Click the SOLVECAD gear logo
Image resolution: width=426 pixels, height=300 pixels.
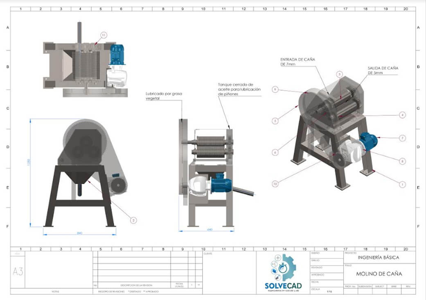click(x=283, y=268)
